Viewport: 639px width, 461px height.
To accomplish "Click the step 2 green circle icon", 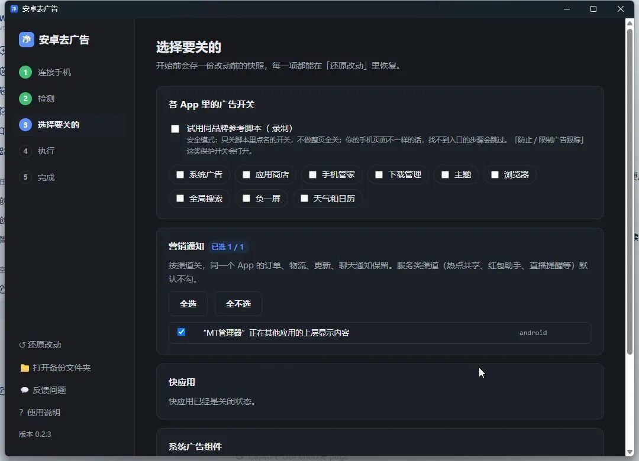I will 25,99.
